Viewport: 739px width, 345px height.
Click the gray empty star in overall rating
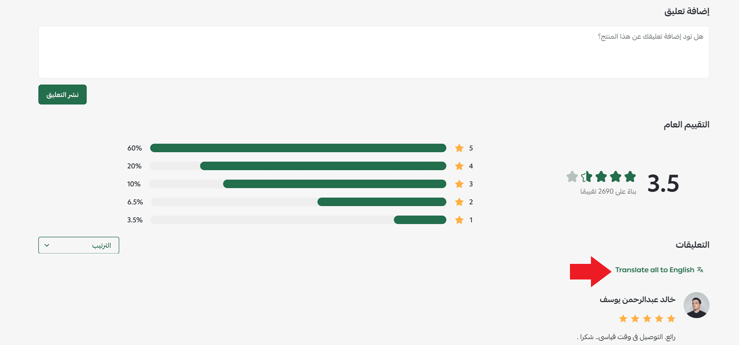coord(572,177)
